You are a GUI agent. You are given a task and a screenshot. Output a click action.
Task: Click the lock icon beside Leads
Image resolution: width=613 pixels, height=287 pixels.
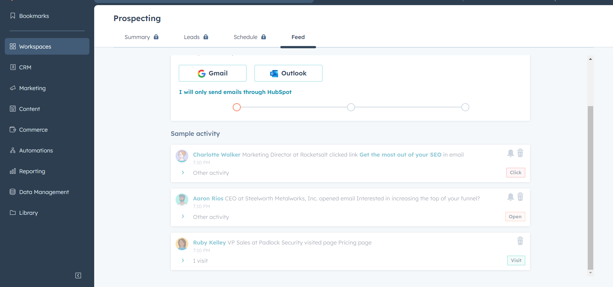coord(206,37)
